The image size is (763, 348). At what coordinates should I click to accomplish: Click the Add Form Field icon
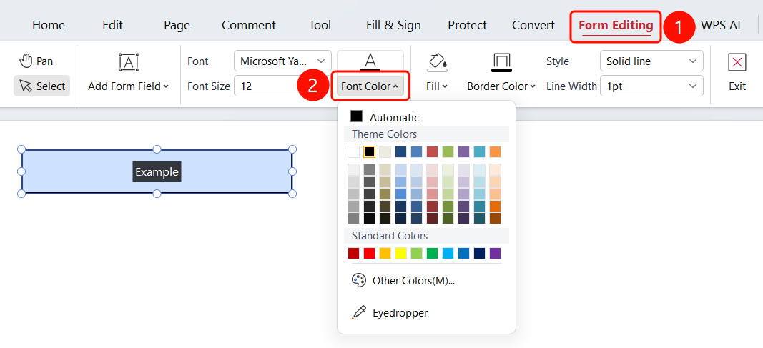129,61
